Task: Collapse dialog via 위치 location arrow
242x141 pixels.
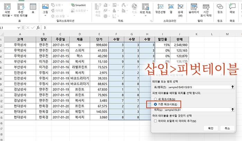Action: click(x=232, y=110)
